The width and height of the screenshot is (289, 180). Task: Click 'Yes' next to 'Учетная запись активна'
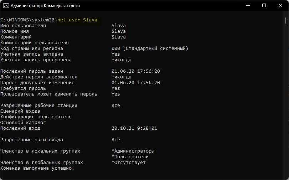pos(115,54)
